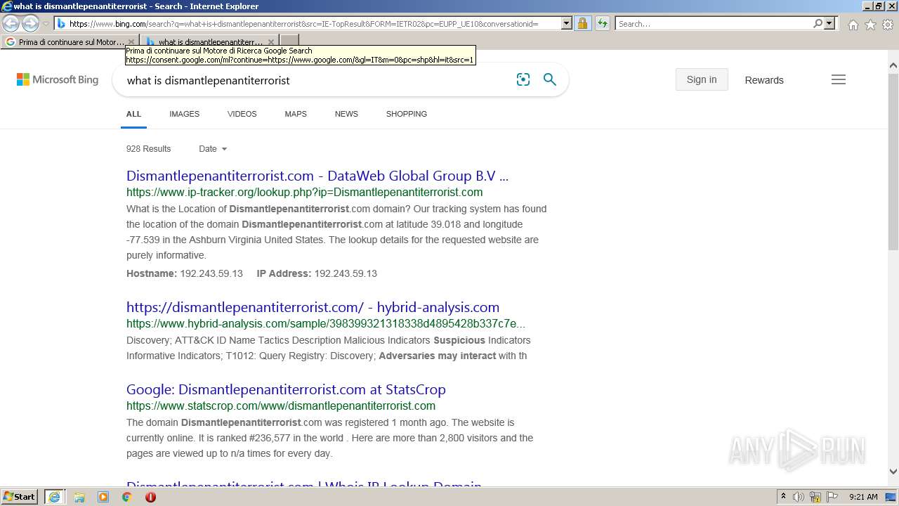Click Internet Explorer taskbar icon
Screen dimensions: 899x506
tap(54, 496)
